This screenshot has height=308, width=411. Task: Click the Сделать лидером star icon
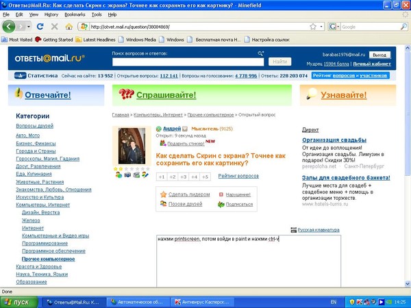(163, 194)
